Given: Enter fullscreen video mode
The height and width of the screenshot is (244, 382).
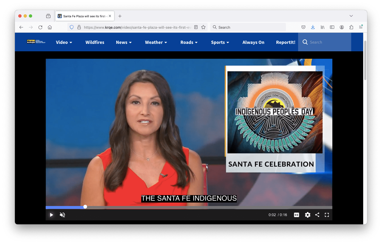Looking at the screenshot, I should pos(327,215).
